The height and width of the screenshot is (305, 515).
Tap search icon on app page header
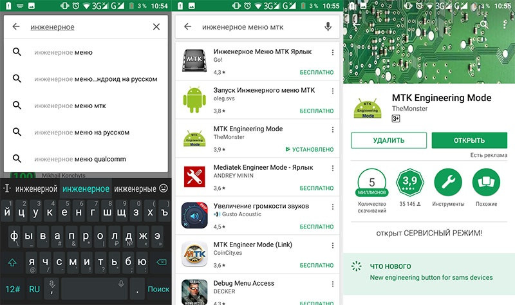[x=484, y=24]
